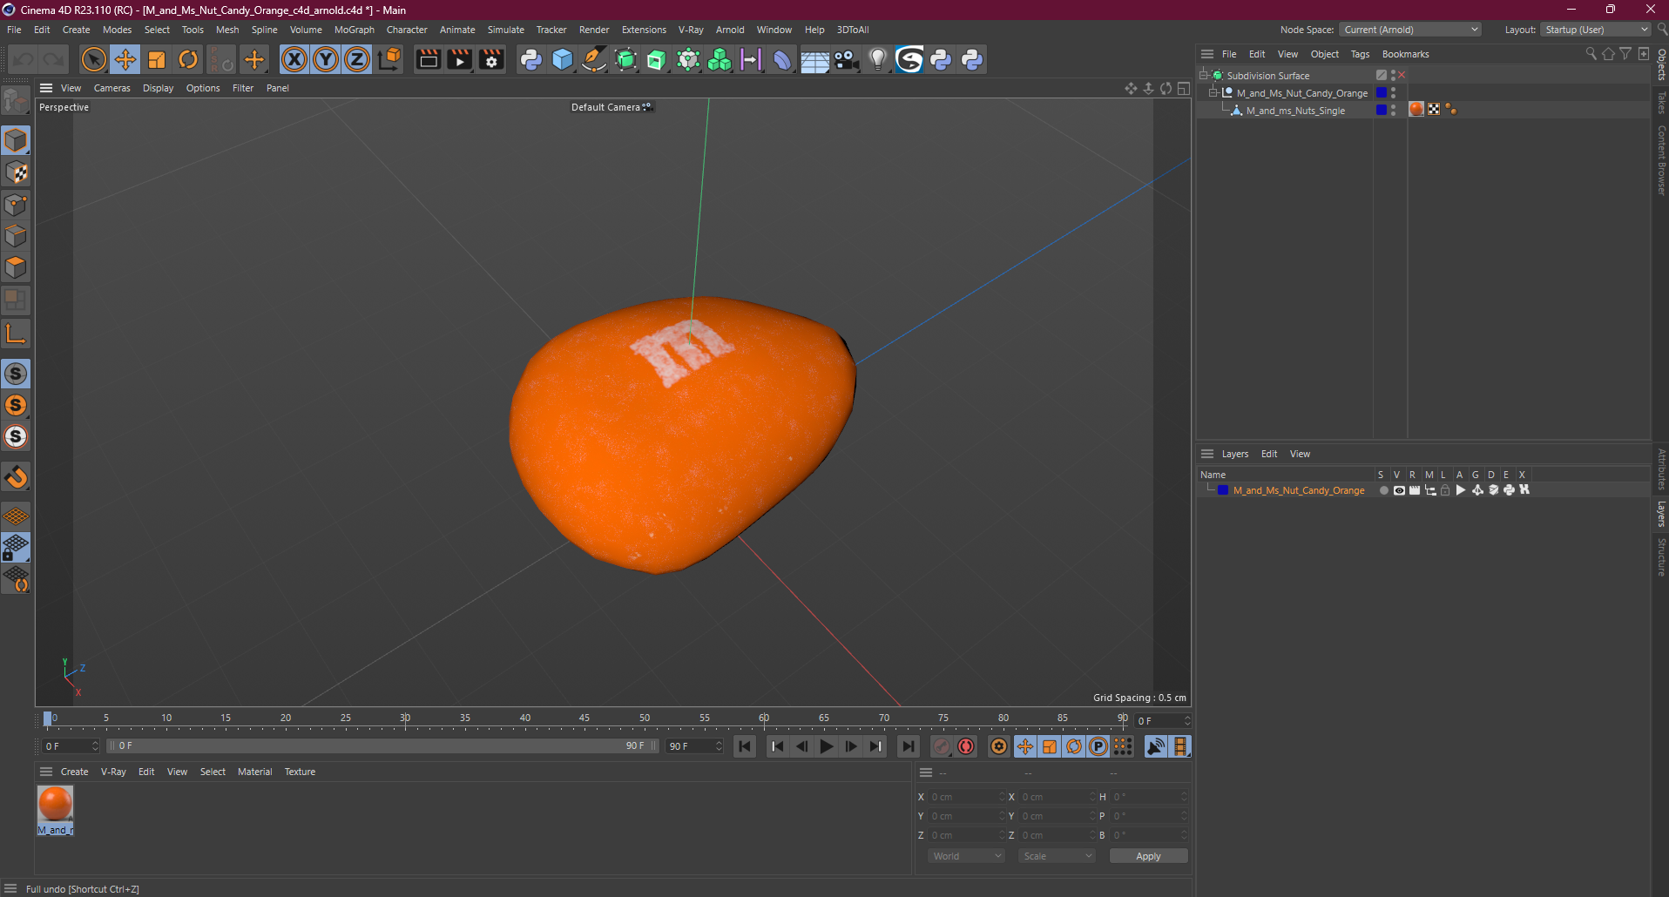1669x897 pixels.
Task: Go to the start of animation
Action: click(745, 746)
